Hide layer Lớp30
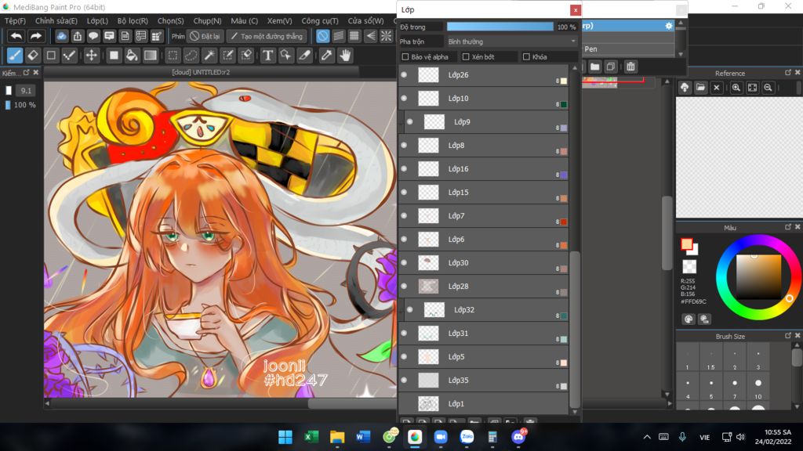This screenshot has width=803, height=451. pos(404,263)
